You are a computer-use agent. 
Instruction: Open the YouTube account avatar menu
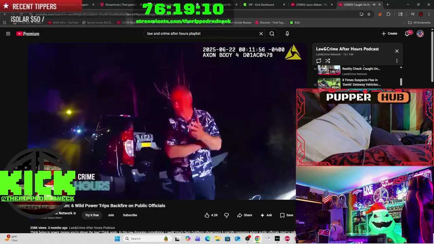pyautogui.click(x=420, y=34)
